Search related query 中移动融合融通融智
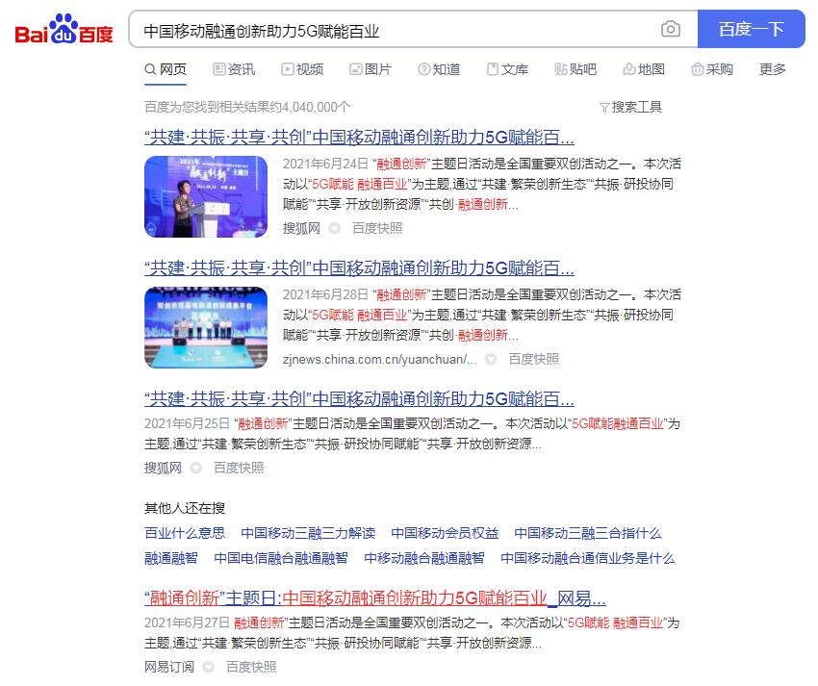 (x=424, y=558)
